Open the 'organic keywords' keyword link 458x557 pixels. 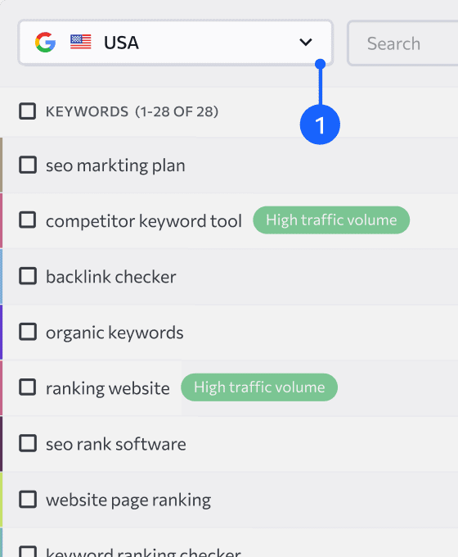[x=114, y=333]
